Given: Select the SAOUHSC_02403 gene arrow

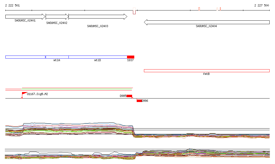Looking at the screenshot, I should (98, 17).
